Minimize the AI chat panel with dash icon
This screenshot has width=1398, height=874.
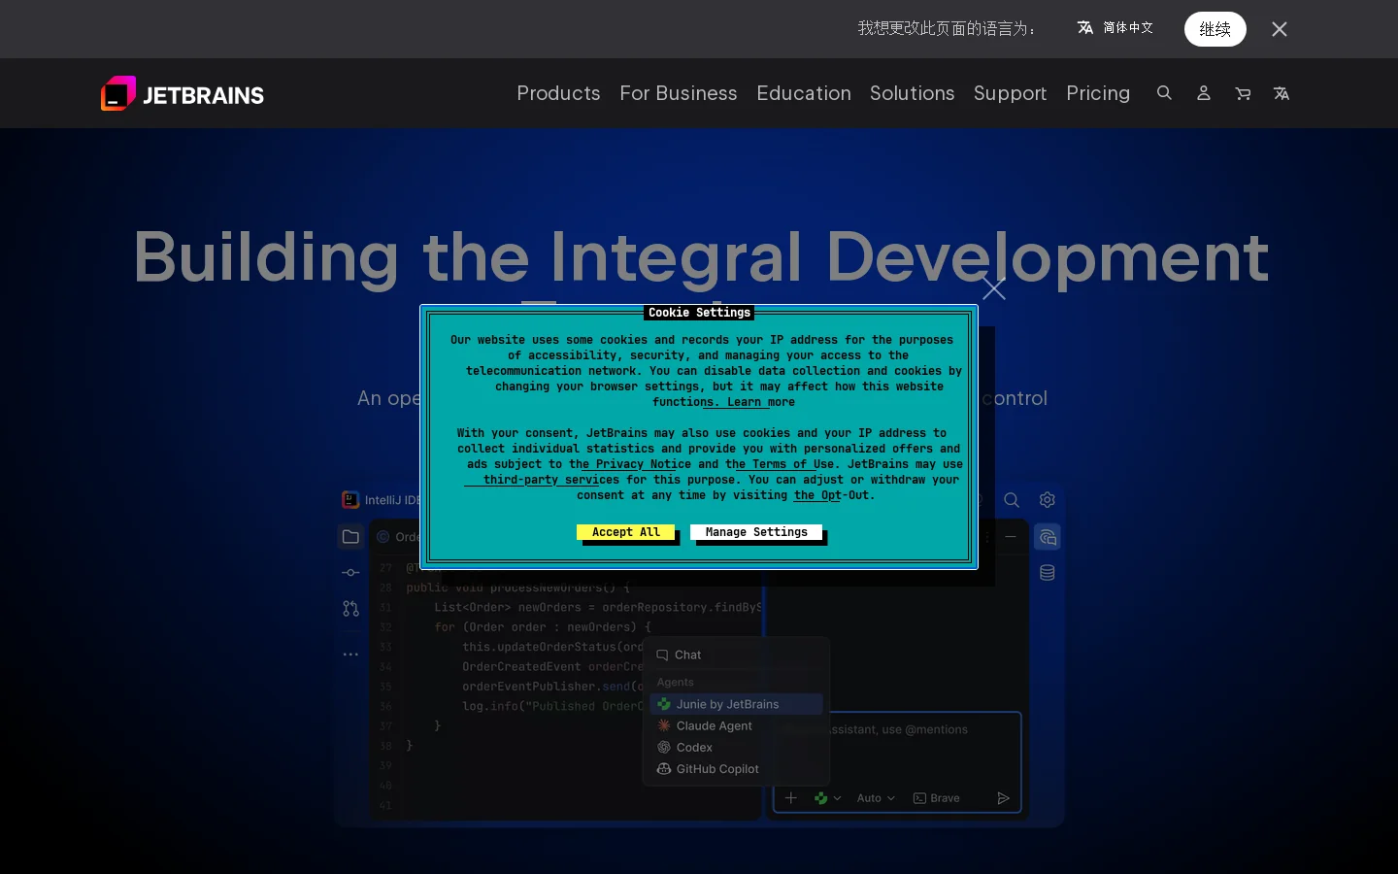(x=1011, y=536)
